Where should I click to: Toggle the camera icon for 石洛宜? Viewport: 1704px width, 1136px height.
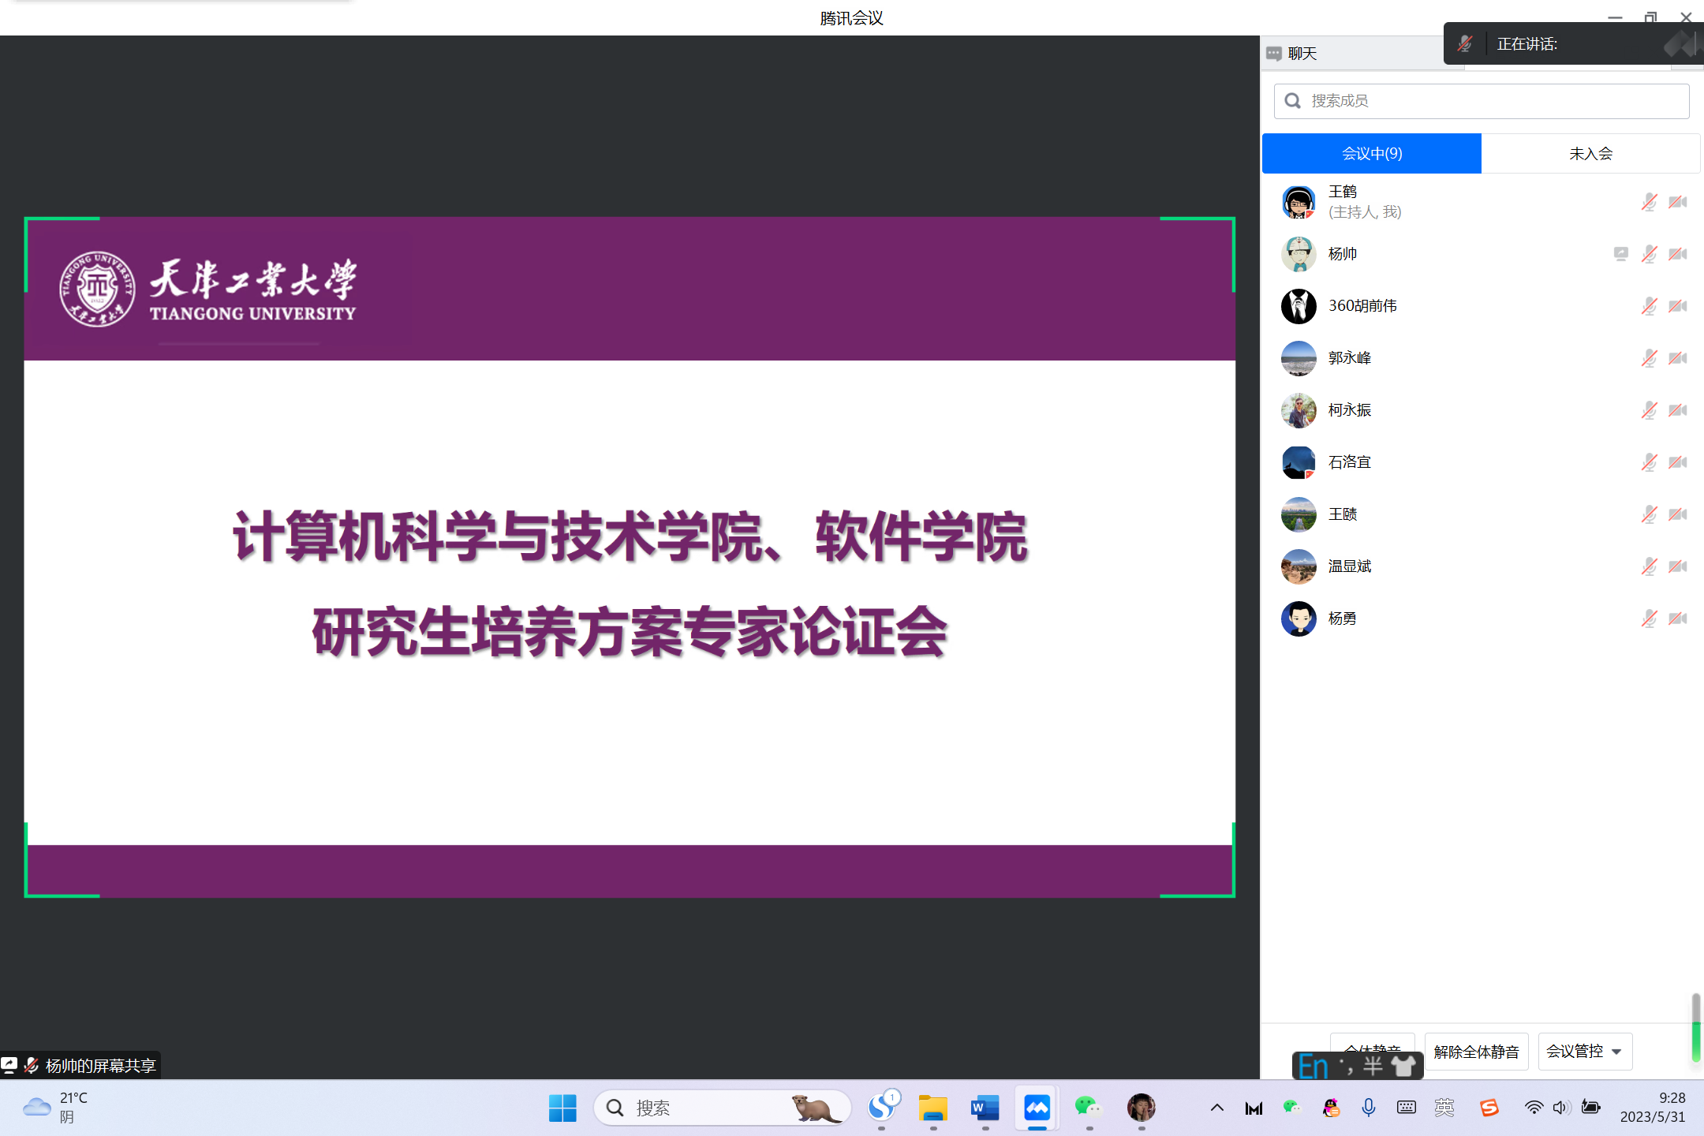[1678, 462]
